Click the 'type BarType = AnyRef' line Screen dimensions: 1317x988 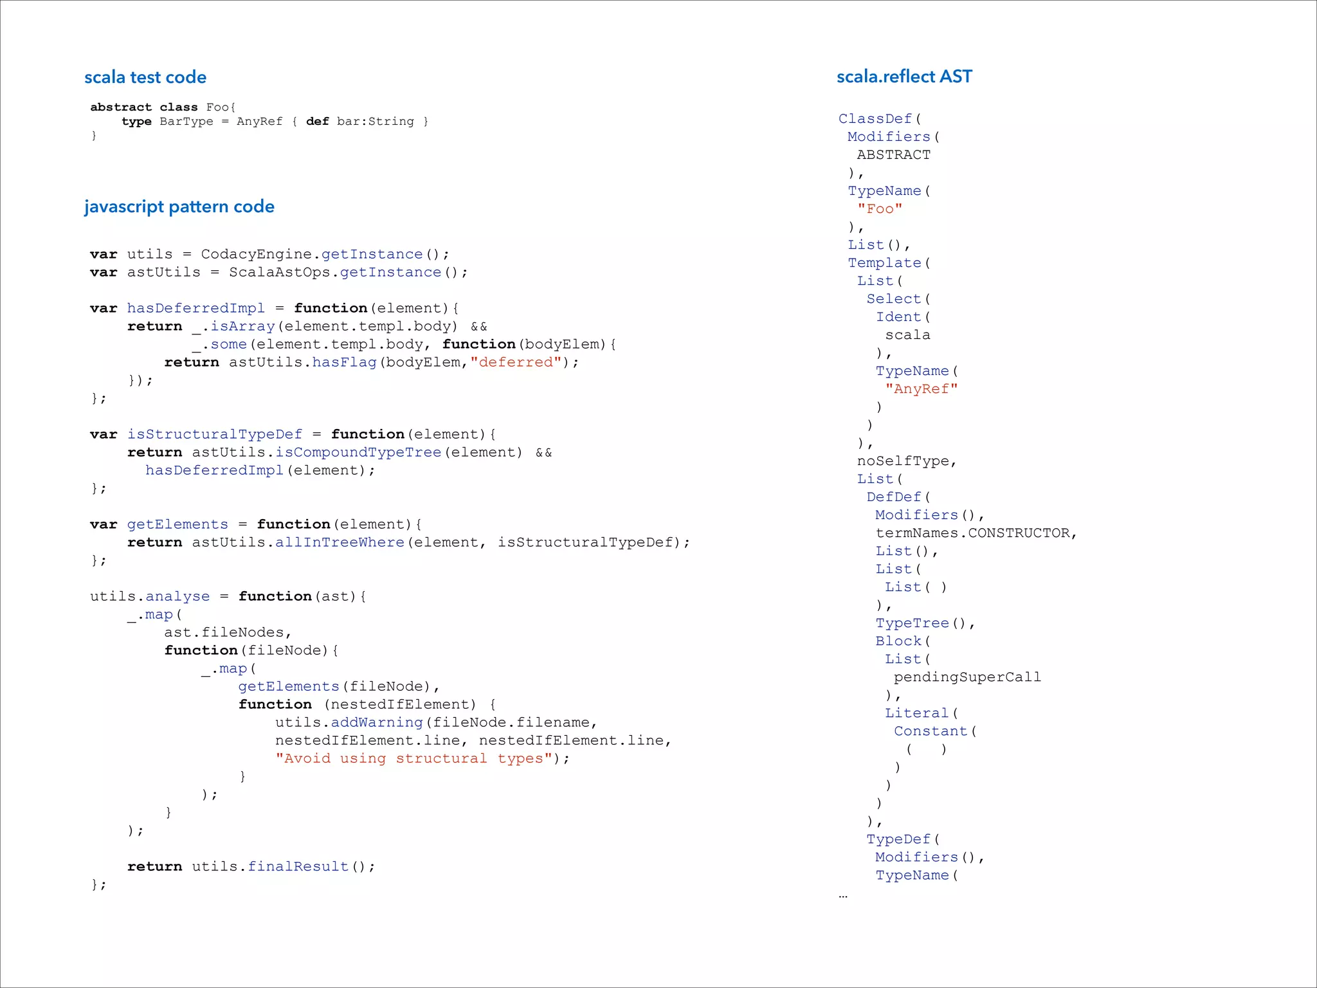[275, 121]
